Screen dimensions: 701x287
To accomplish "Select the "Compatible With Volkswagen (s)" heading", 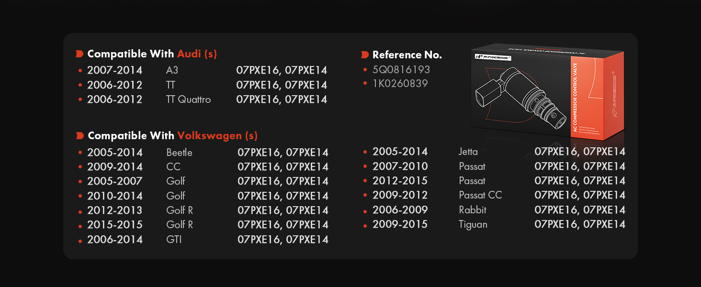I will (173, 136).
